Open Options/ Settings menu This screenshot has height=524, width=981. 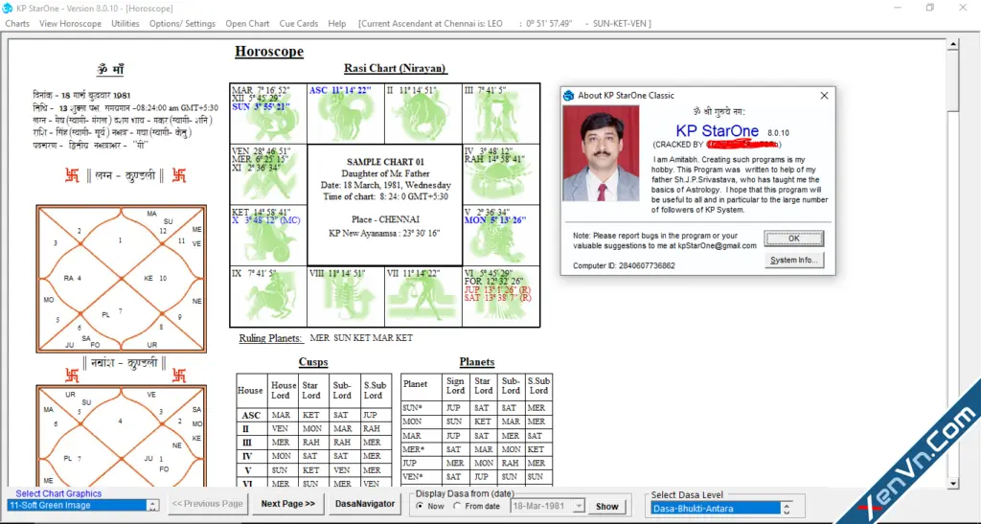coord(182,23)
